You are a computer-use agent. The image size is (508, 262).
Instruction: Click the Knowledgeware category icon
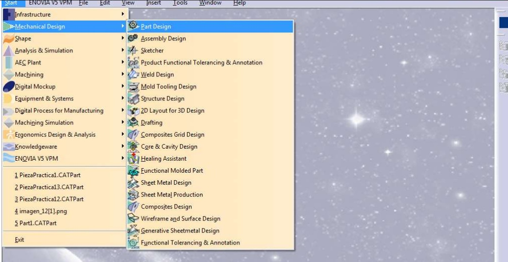coord(9,146)
